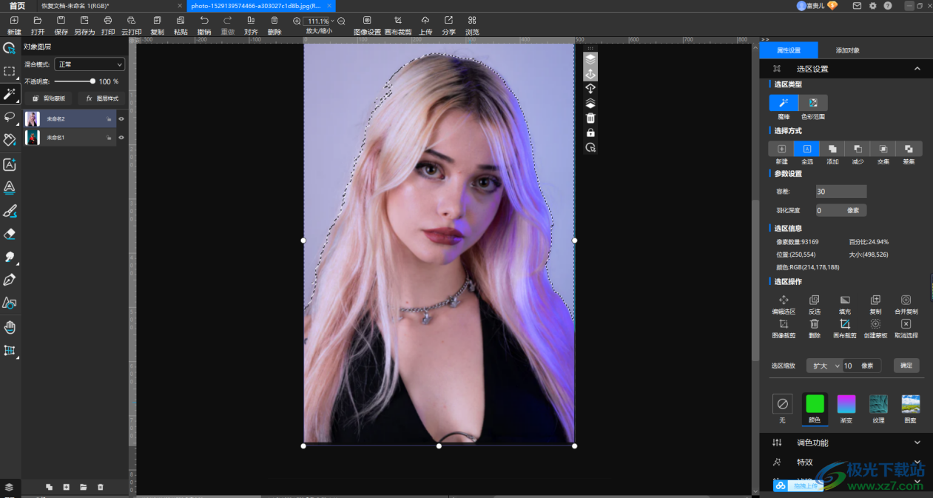Set selection mode to 添加 (Add)
Image resolution: width=933 pixels, height=498 pixels.
pyautogui.click(x=832, y=149)
